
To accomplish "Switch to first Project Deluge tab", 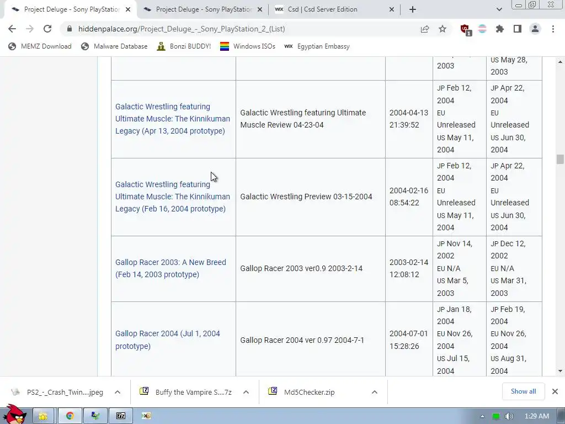I will (x=70, y=10).
